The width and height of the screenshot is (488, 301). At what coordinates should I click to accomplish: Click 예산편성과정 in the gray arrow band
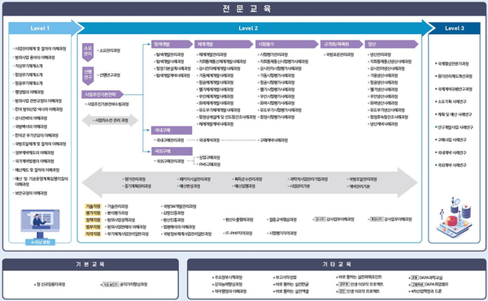(190, 186)
